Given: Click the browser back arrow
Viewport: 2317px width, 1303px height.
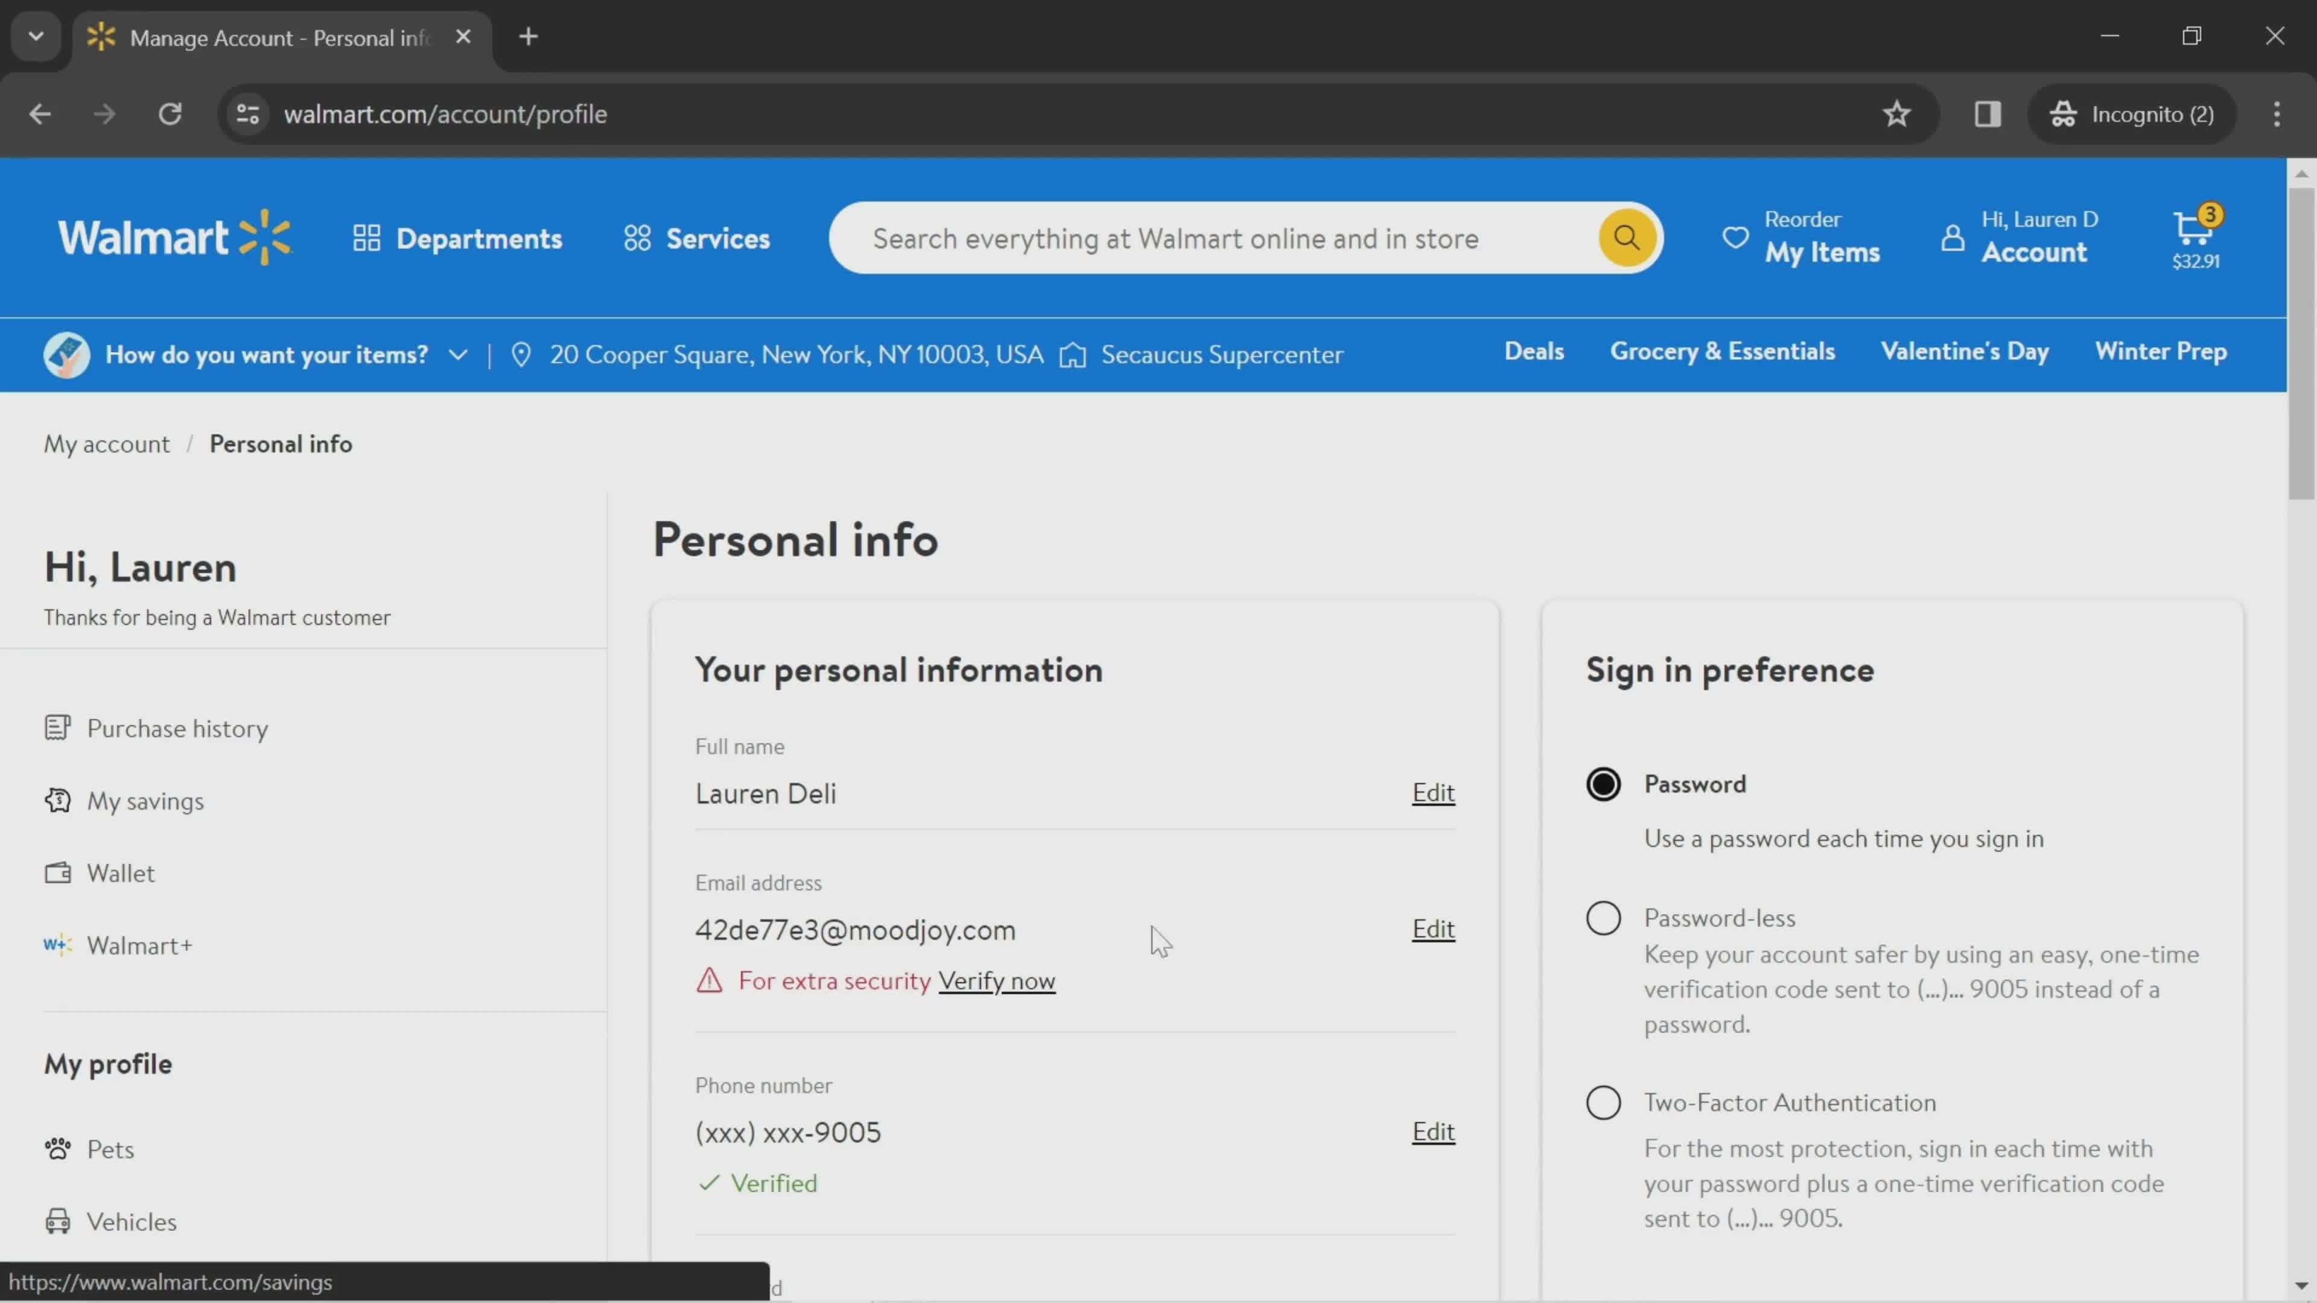Looking at the screenshot, I should [x=40, y=114].
